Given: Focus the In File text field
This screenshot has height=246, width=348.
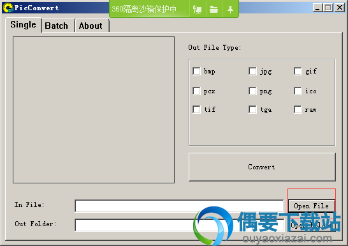Looking at the screenshot, I should point(179,206).
